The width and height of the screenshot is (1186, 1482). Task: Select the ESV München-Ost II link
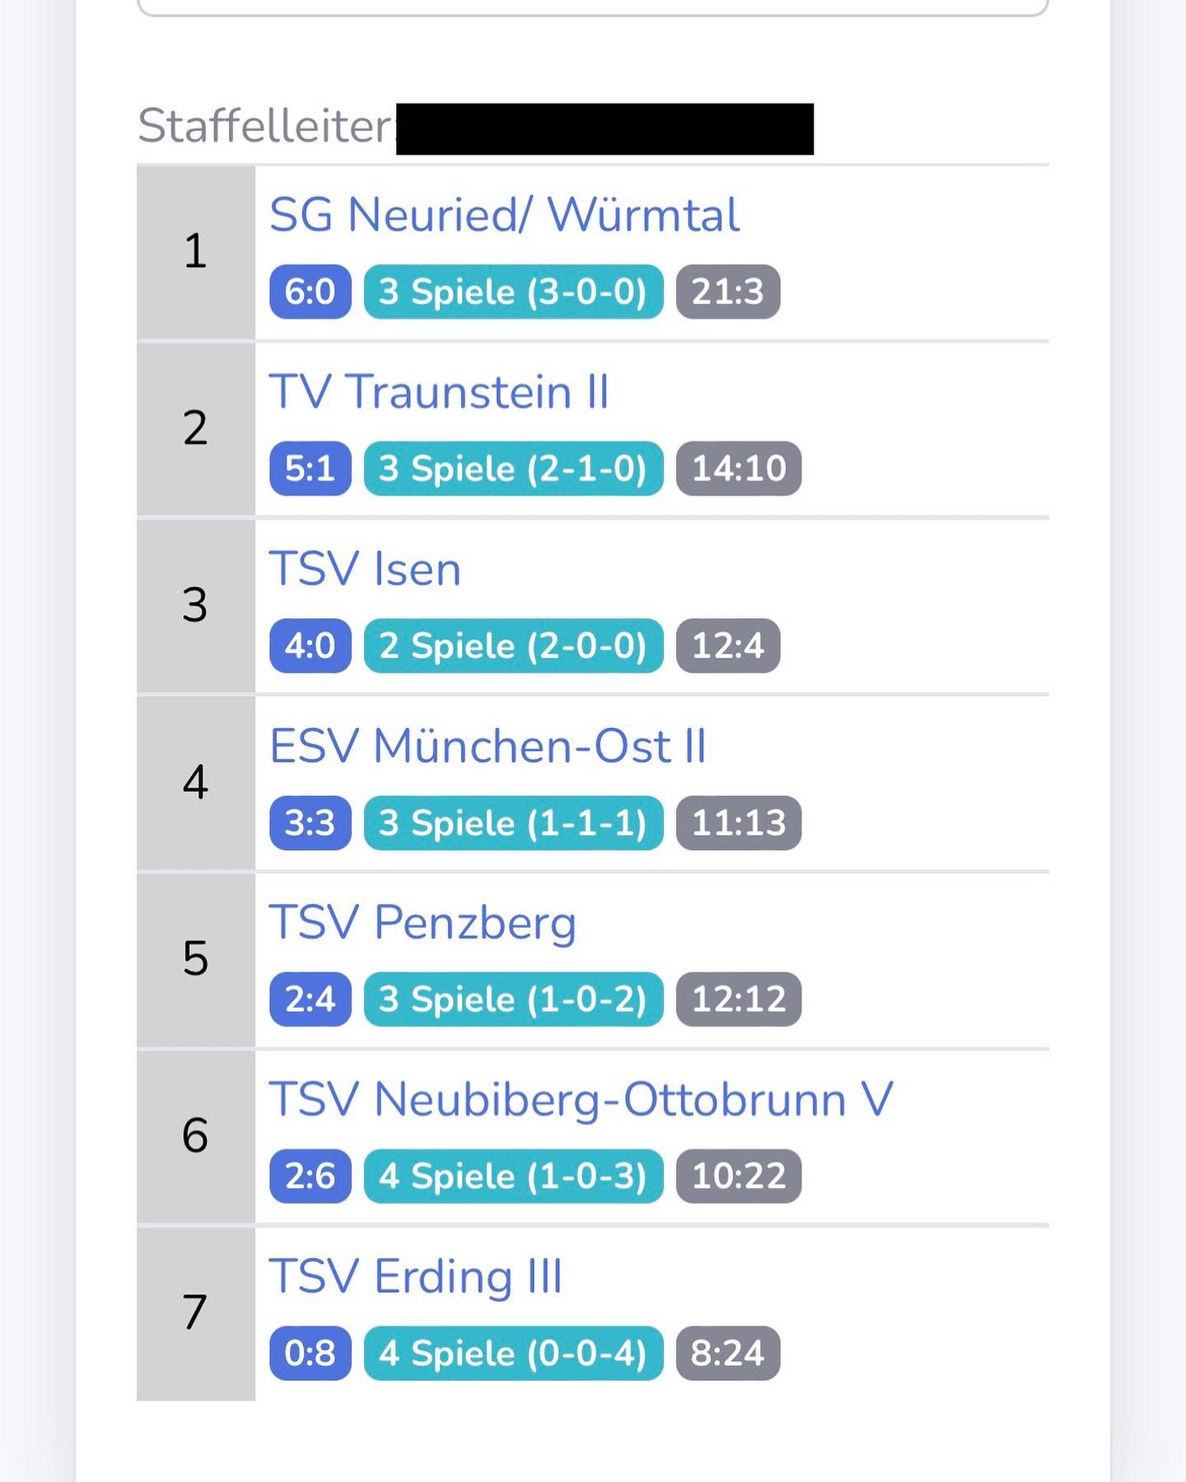488,747
